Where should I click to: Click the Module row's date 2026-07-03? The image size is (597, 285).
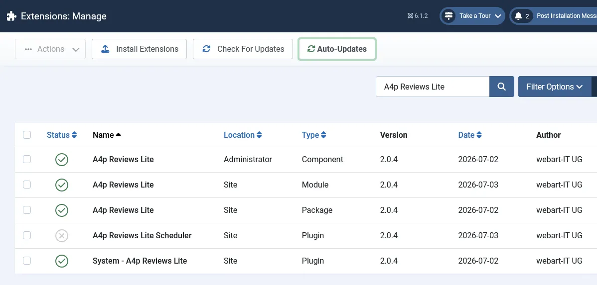[478, 185]
